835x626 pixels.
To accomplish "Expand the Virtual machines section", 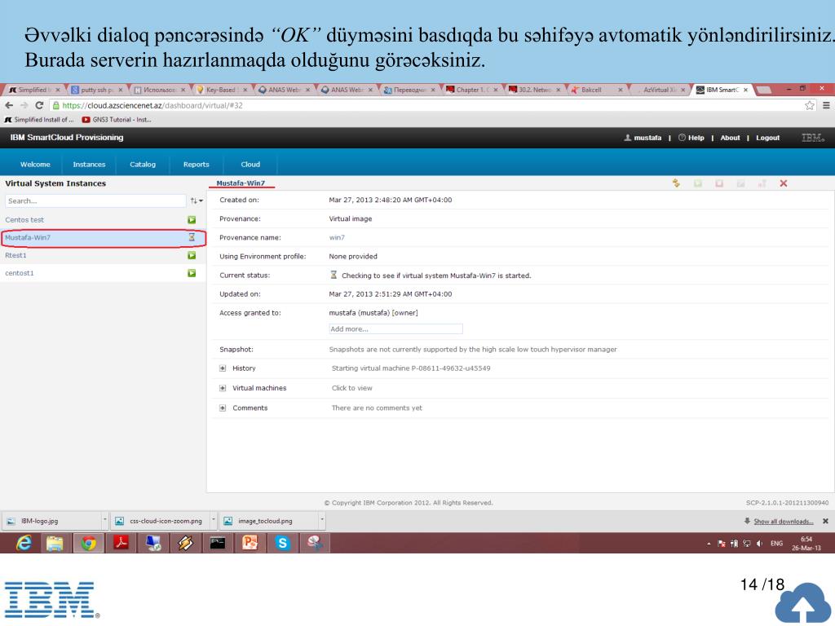I will (x=223, y=388).
